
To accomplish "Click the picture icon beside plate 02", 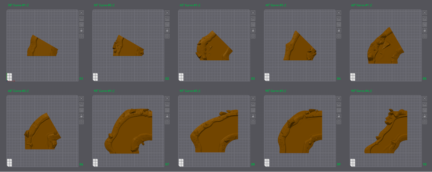I will pyautogui.click(x=167, y=18).
